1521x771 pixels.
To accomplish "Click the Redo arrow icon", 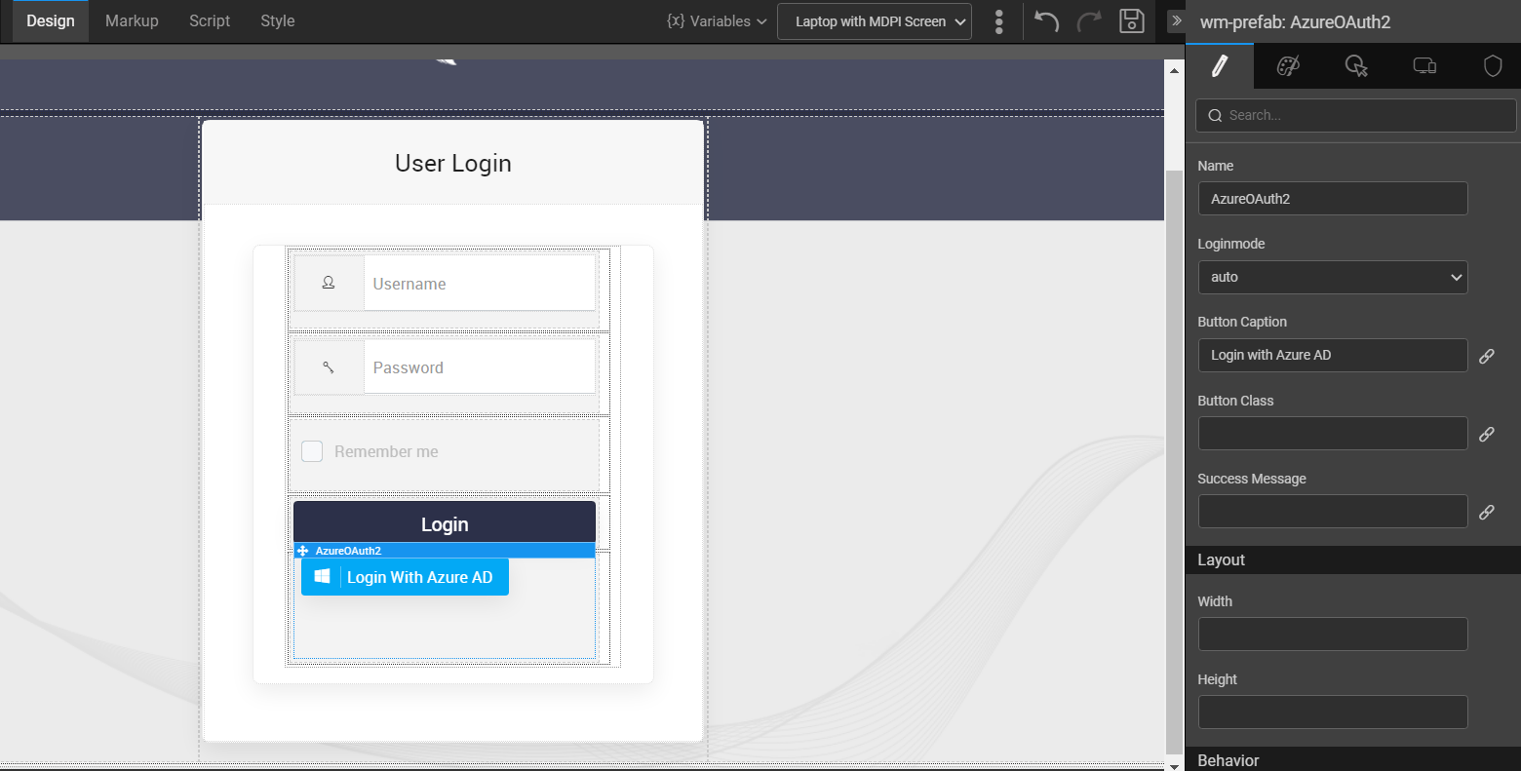I will [x=1089, y=21].
